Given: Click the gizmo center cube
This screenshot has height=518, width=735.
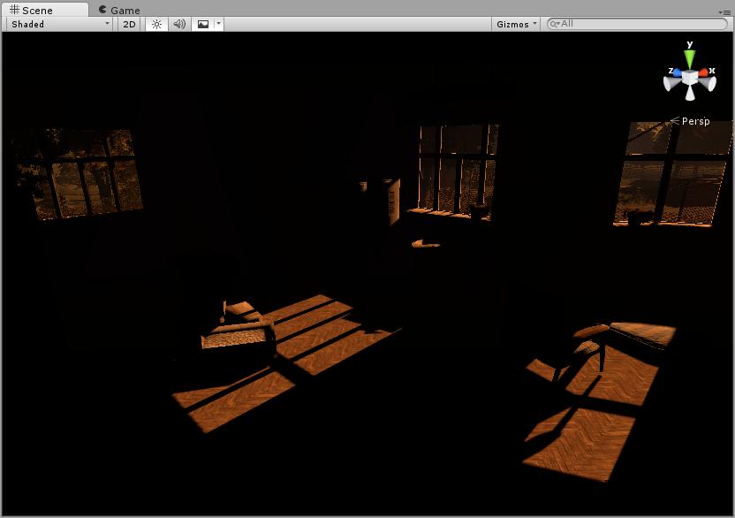Looking at the screenshot, I should 690,77.
